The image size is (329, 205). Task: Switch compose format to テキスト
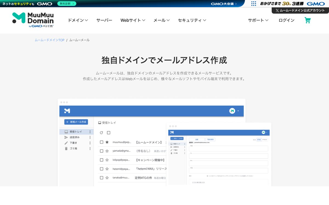[265, 139]
